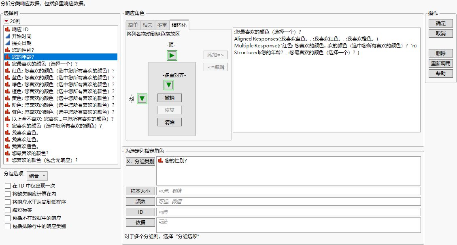Viewport: 457px width, 245px height.
Task: Click the green arrow in the 顶 drop zone
Action: 172,55
